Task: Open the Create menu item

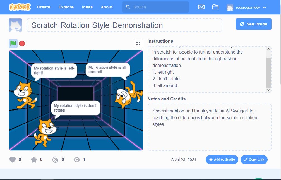Action: coord(44,7)
